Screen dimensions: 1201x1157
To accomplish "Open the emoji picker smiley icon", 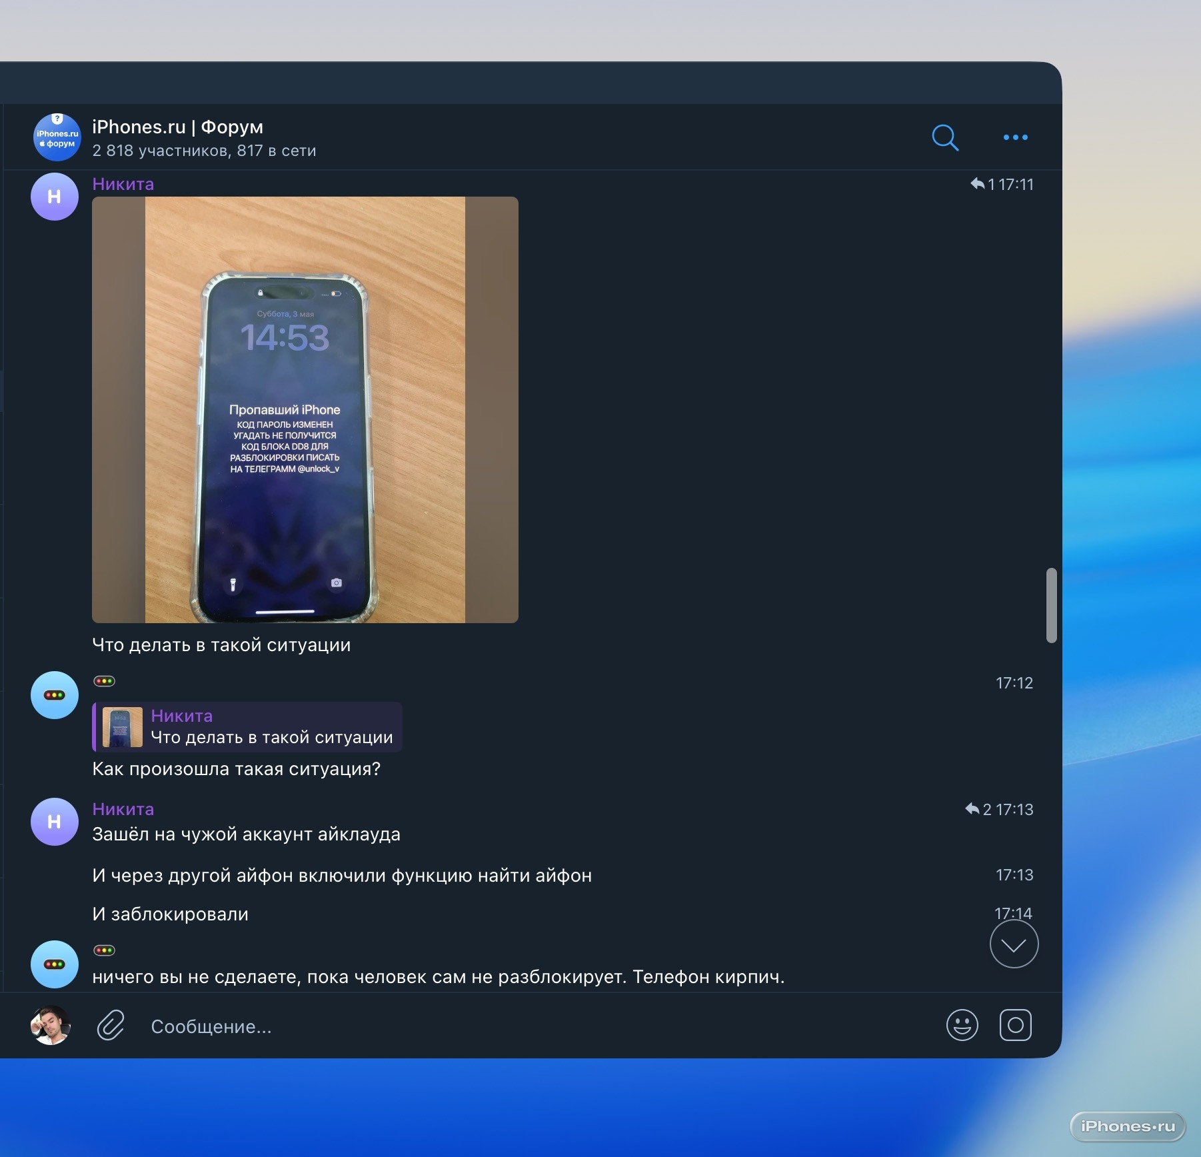I will coord(962,1025).
